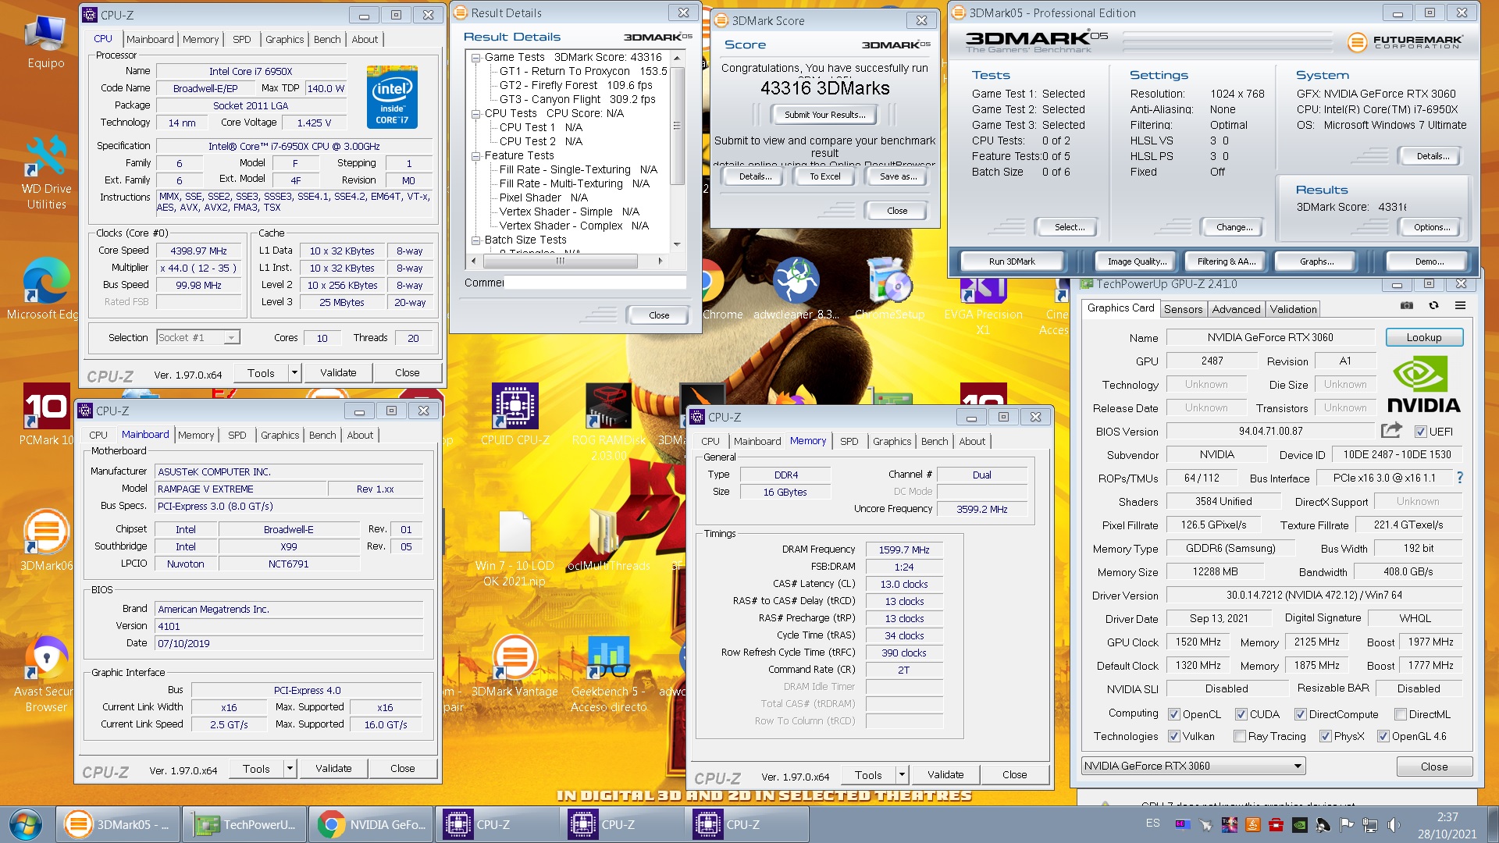This screenshot has height=843, width=1499.
Task: Click the Comment input field in Result Details
Action: [595, 283]
